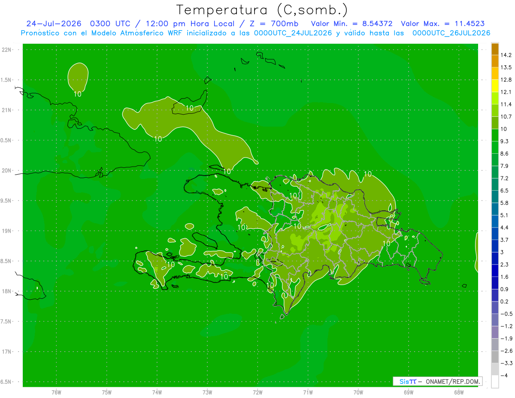This screenshot has width=515, height=398.
Task: Click the "69W" longitude label
Action: click(409, 392)
